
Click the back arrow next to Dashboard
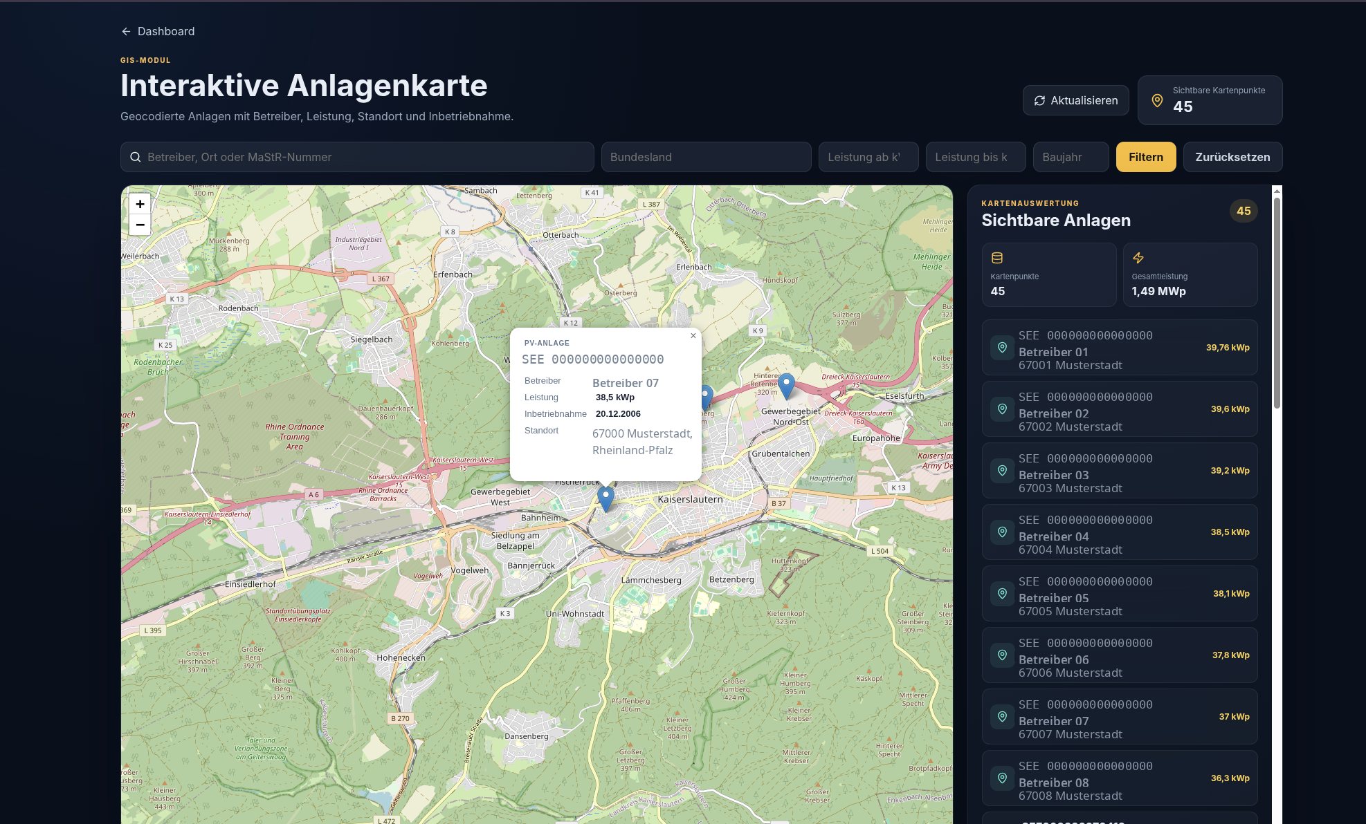point(126,31)
